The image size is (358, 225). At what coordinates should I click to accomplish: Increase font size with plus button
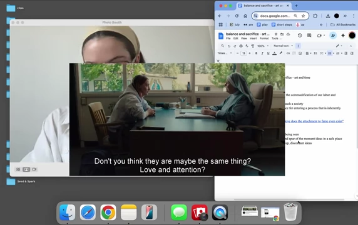pos(250,53)
